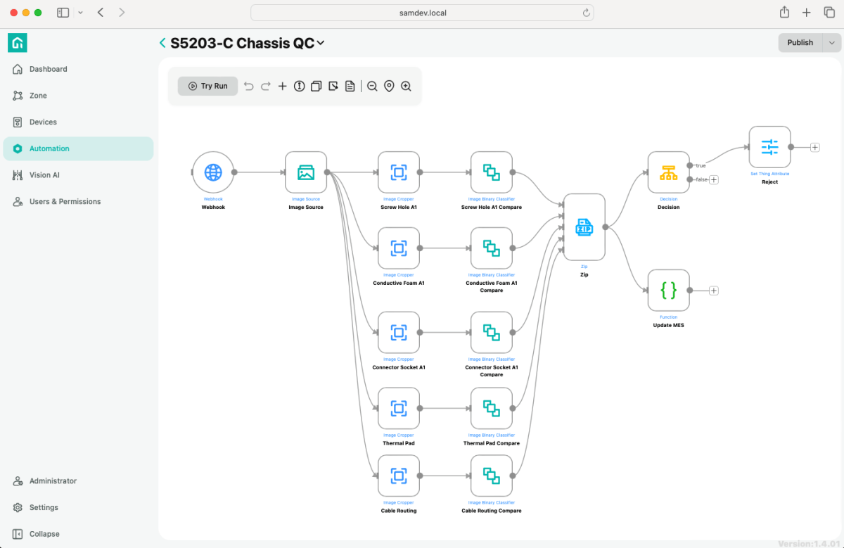Go back using the teal arrow

click(163, 43)
